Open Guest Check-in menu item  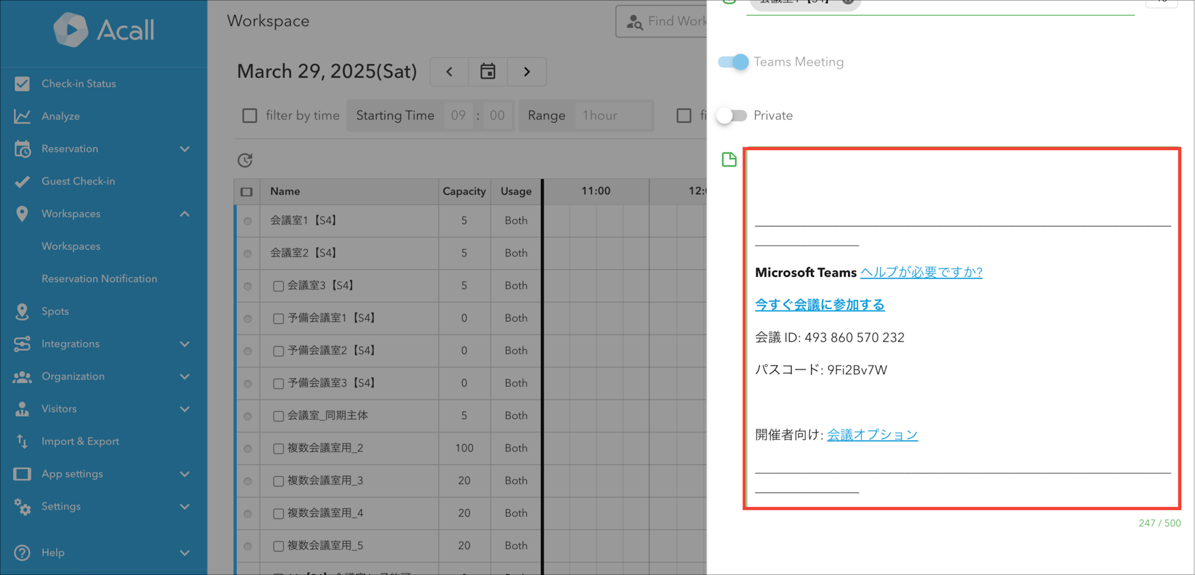pyautogui.click(x=78, y=181)
